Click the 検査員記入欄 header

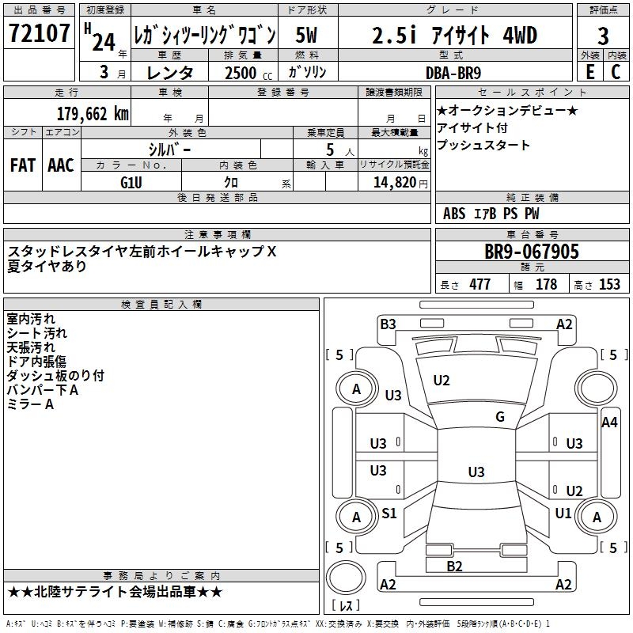(161, 305)
